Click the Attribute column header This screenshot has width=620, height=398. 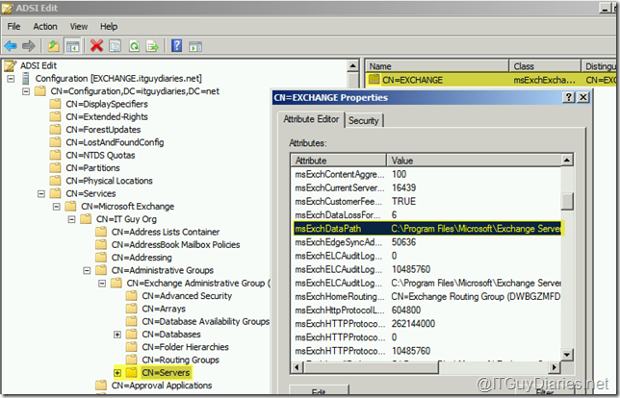point(339,161)
